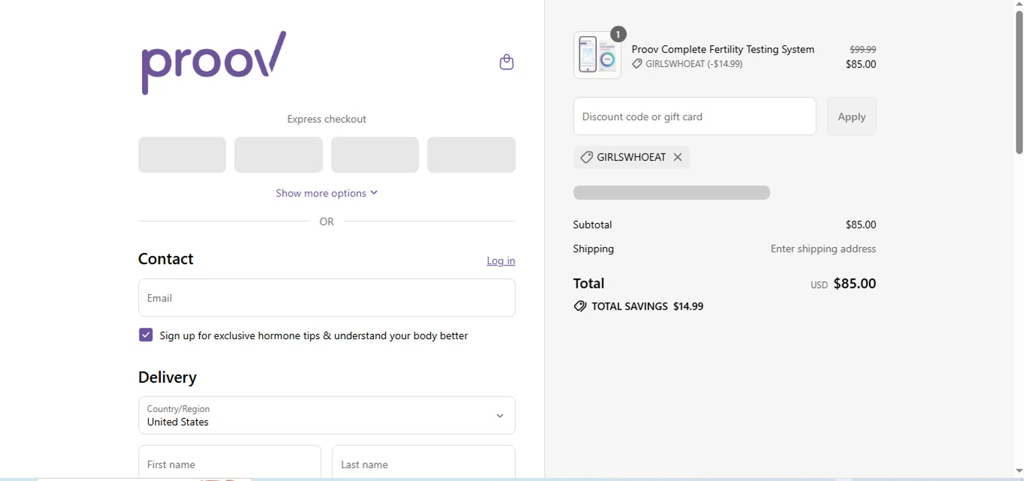Click the page's vertical scrollbar thumb
The height and width of the screenshot is (481, 1024).
click(x=1019, y=82)
